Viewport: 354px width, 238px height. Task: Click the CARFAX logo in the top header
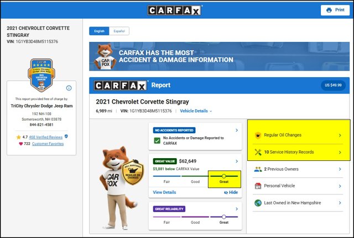click(x=175, y=10)
